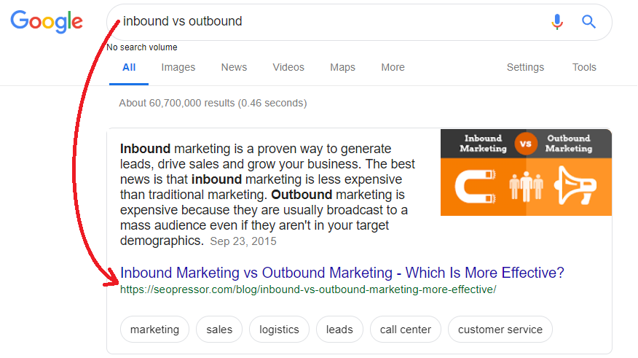
Task: Open the Maps tab
Action: coord(342,67)
